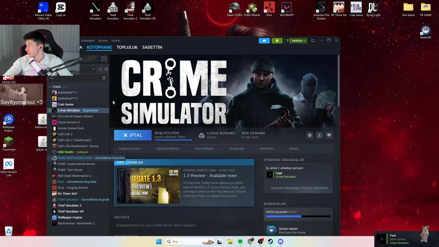Open the Oyunlar menu
The image size is (439, 247).
(103, 40)
